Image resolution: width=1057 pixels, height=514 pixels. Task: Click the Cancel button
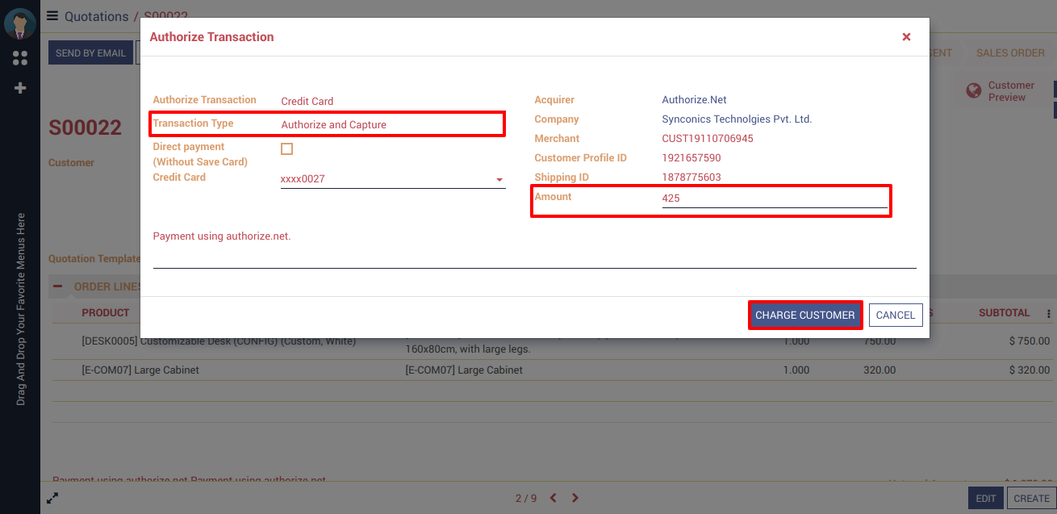[895, 316]
